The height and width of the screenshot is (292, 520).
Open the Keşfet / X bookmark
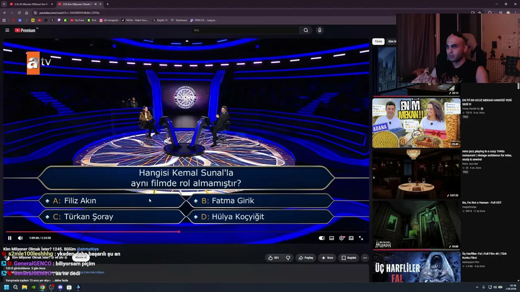160,20
